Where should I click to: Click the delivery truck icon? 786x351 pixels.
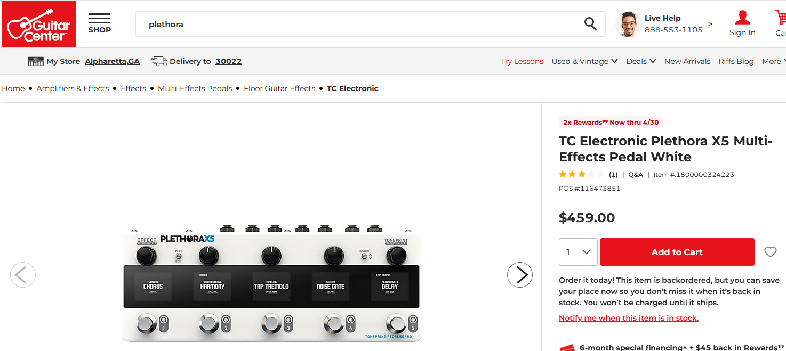pos(158,61)
